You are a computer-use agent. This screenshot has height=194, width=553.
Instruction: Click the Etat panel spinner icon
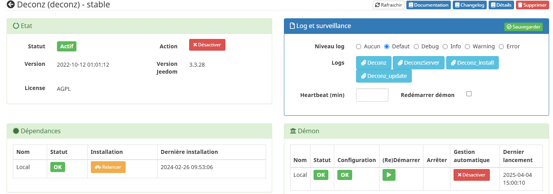[16, 26]
